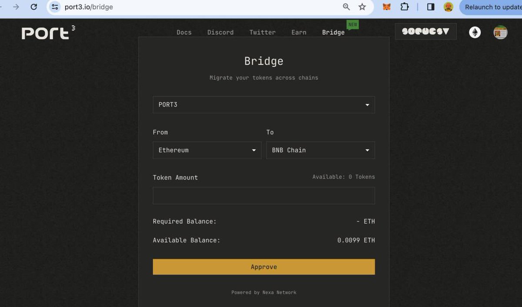
Task: Open the browser side panel icon
Action: click(x=430, y=7)
